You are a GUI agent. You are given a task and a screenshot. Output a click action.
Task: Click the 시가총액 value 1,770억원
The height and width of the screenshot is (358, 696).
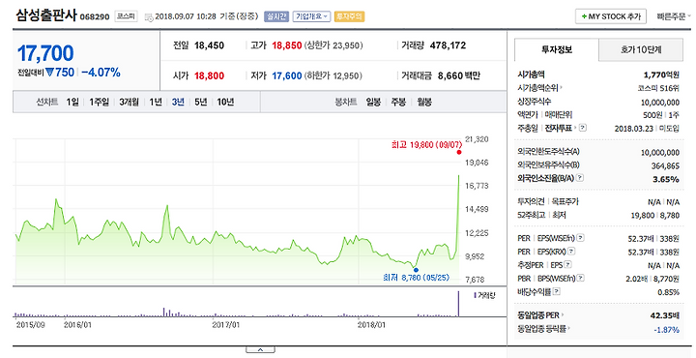tap(661, 75)
